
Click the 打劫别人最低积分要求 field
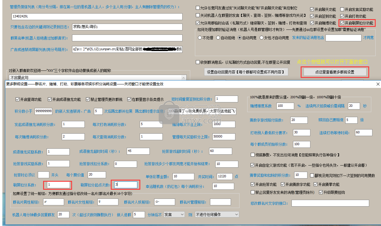tap(302, 132)
